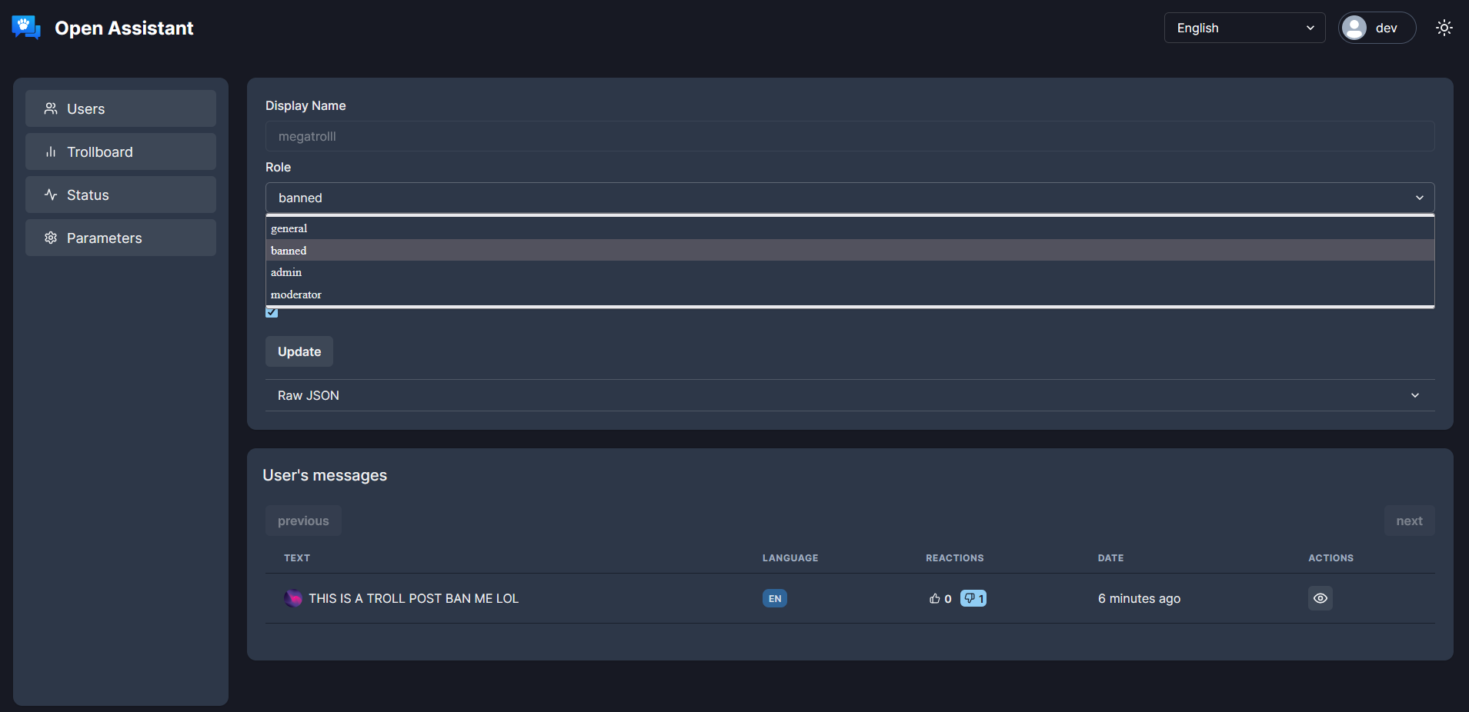The height and width of the screenshot is (712, 1469).
Task: Open the dev user avatar menu
Action: coord(1377,28)
